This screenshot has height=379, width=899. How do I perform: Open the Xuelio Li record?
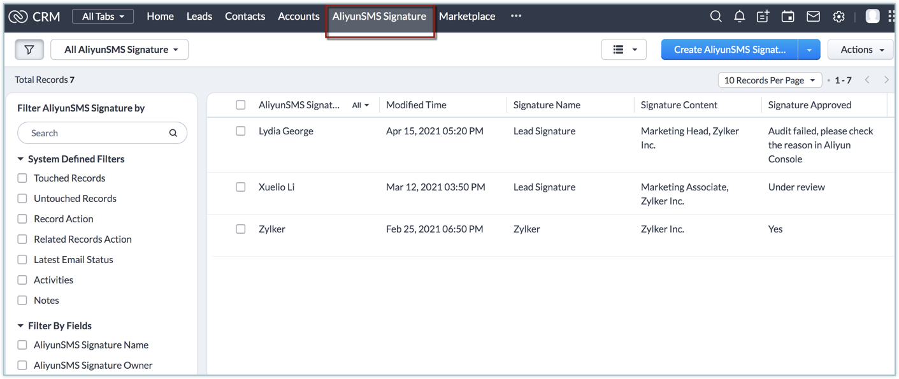tap(277, 187)
